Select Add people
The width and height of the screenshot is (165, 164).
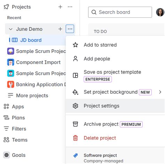coord(97,59)
